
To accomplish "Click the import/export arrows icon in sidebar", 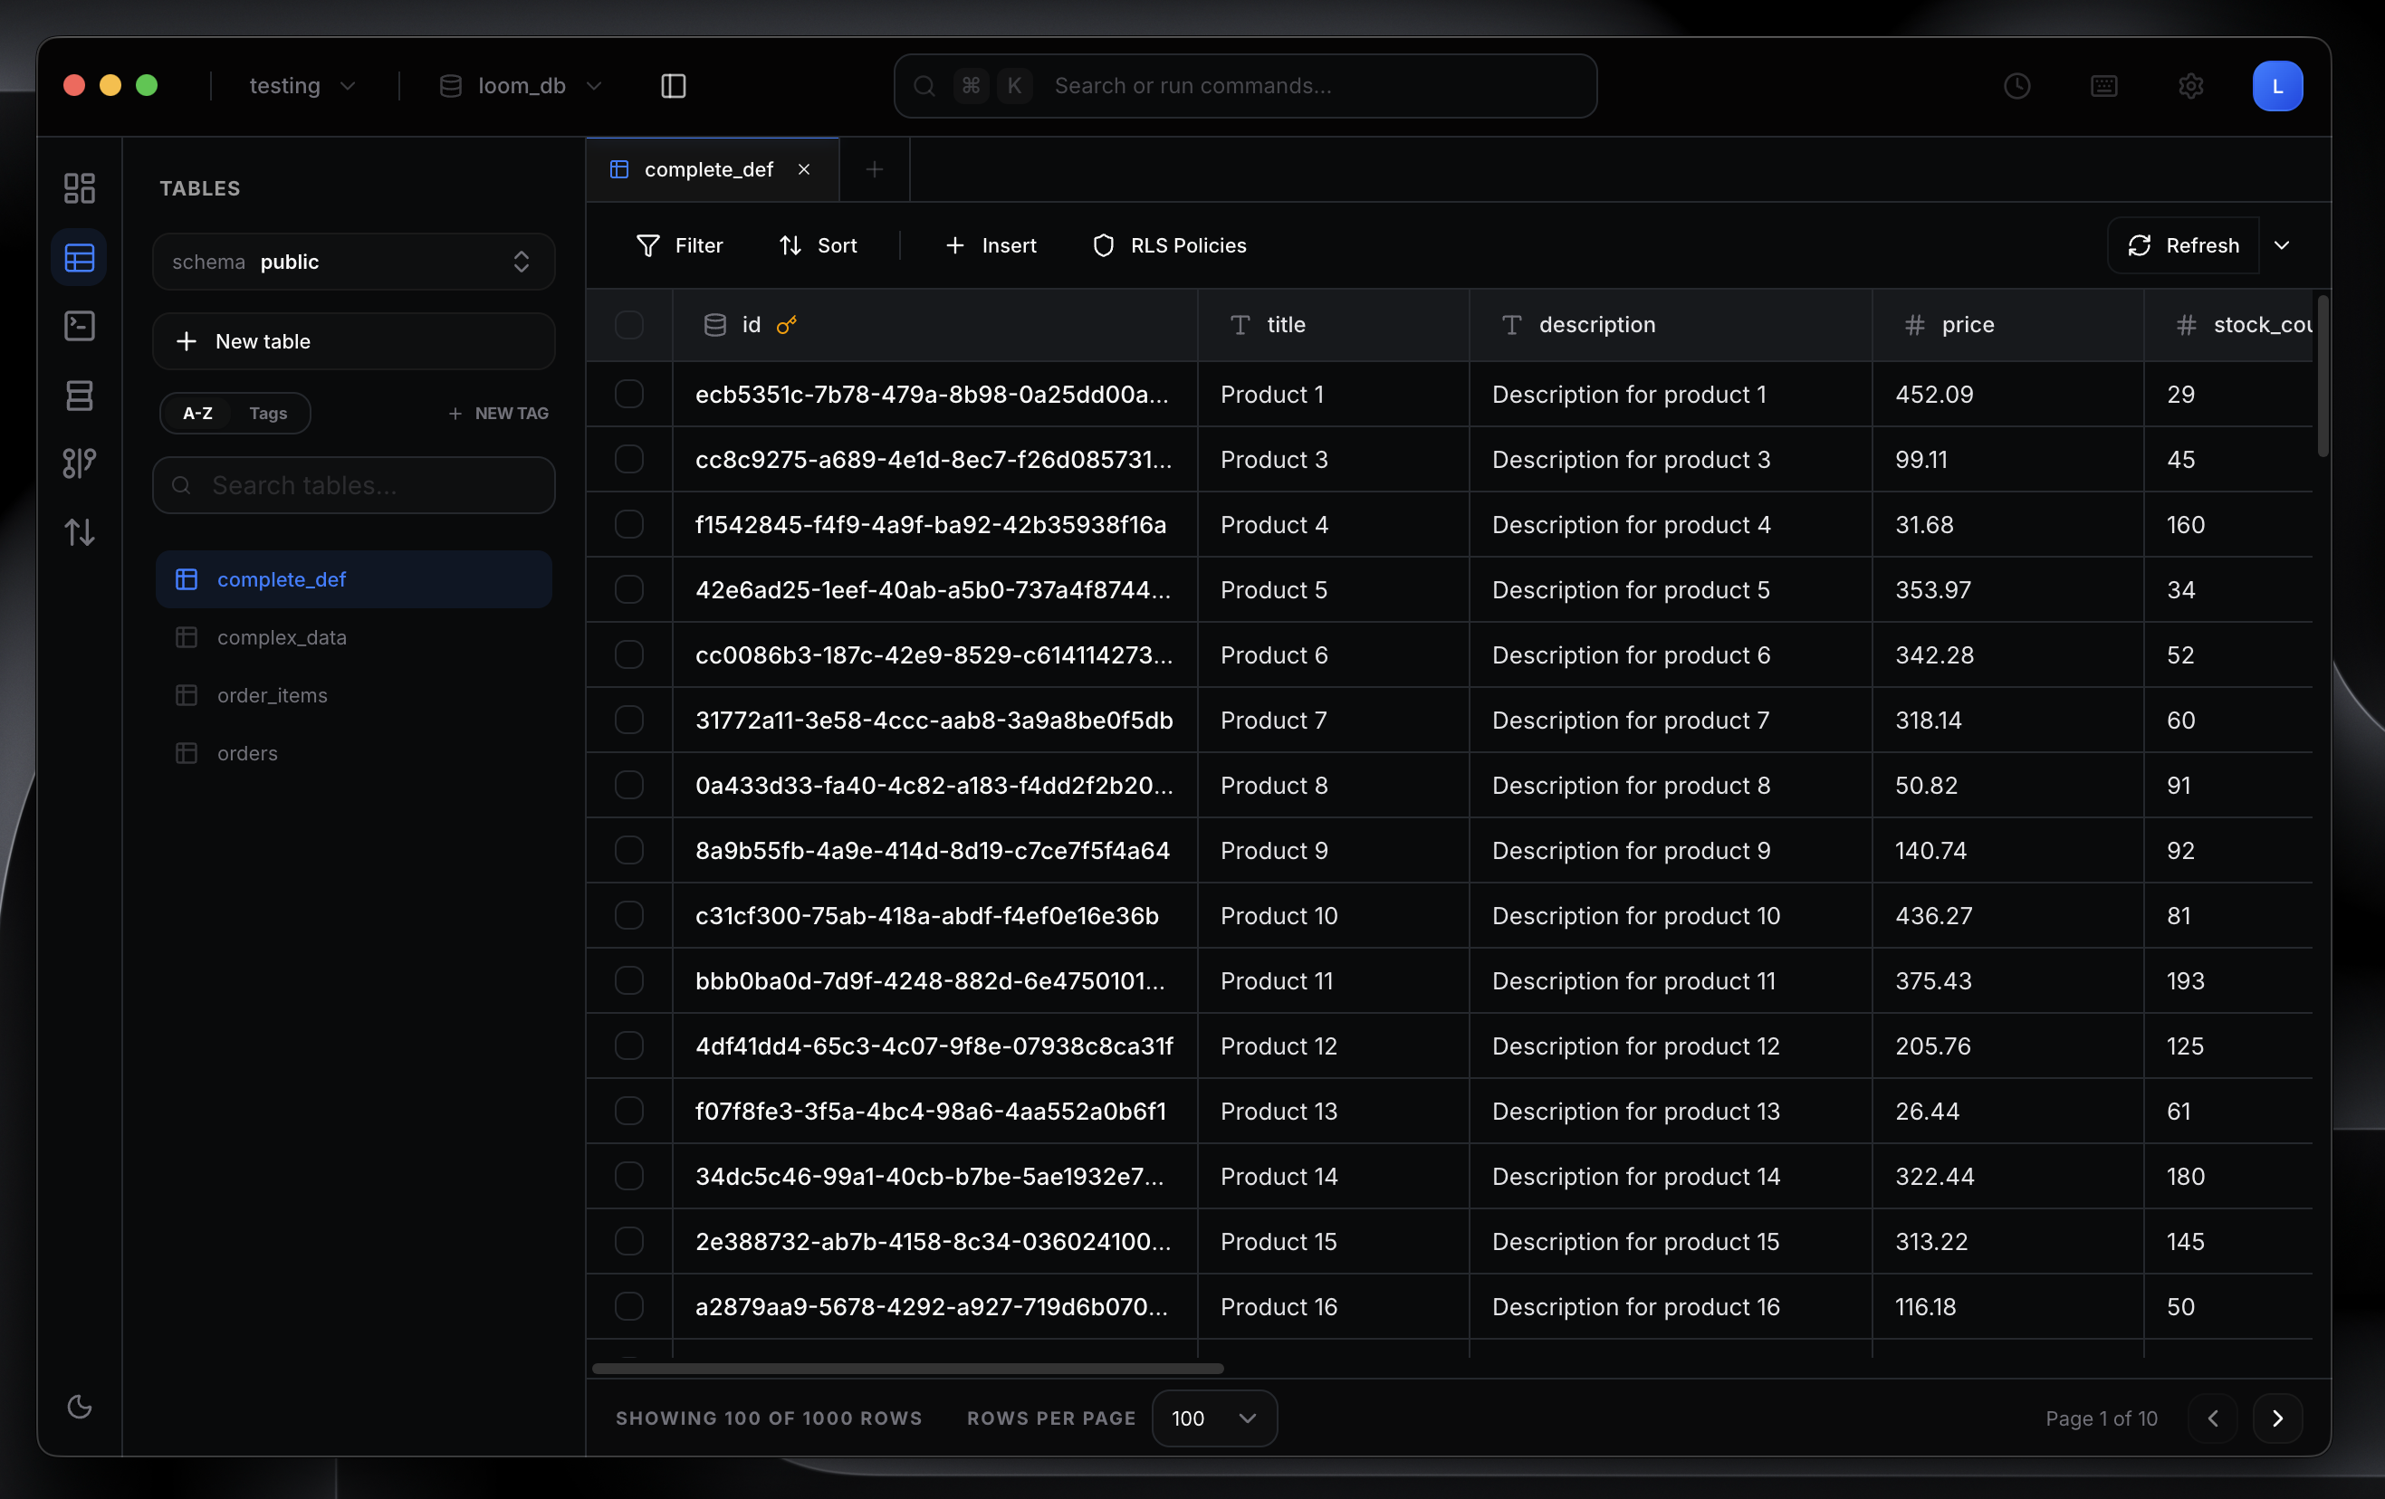I will point(80,532).
